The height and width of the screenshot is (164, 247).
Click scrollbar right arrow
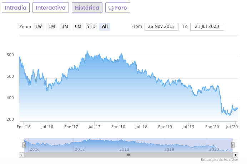pyautogui.click(x=236, y=155)
